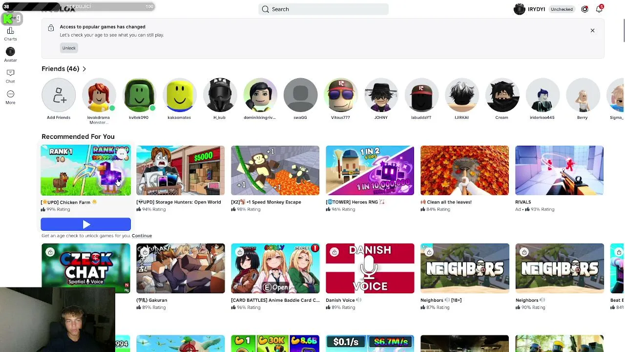Open friend labuddaYT's avatar
Image resolution: width=625 pixels, height=352 pixels.
pyautogui.click(x=421, y=95)
